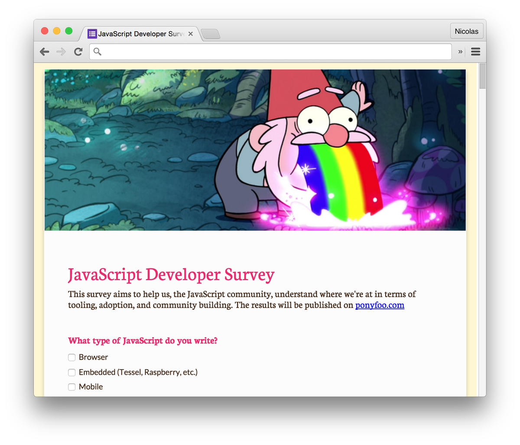Click the search magnifier icon in the address bar
This screenshot has height=445, width=520.
coord(97,52)
